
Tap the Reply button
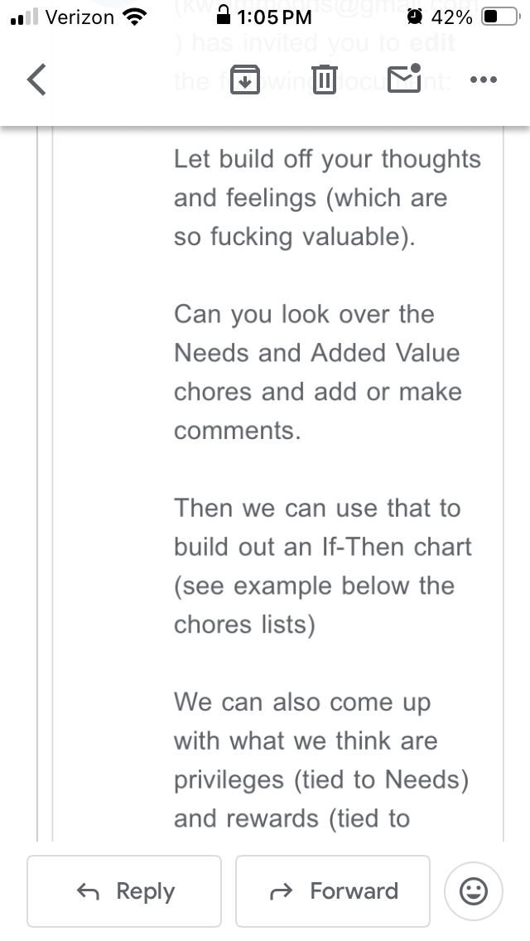click(124, 891)
